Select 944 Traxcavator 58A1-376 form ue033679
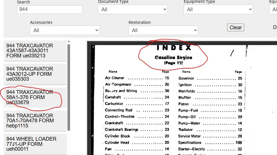The width and height of the screenshot is (277, 155). [35, 97]
